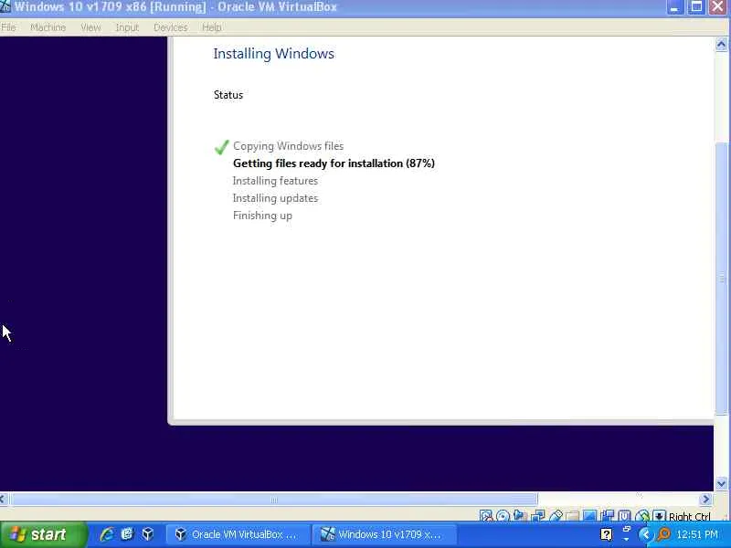This screenshot has width=731, height=548.
Task: Launch VirtualBox from Quick Launch cube icon
Action: pyautogui.click(x=148, y=534)
